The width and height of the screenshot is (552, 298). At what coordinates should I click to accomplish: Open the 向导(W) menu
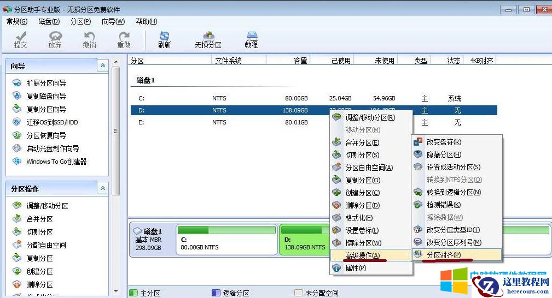click(113, 21)
